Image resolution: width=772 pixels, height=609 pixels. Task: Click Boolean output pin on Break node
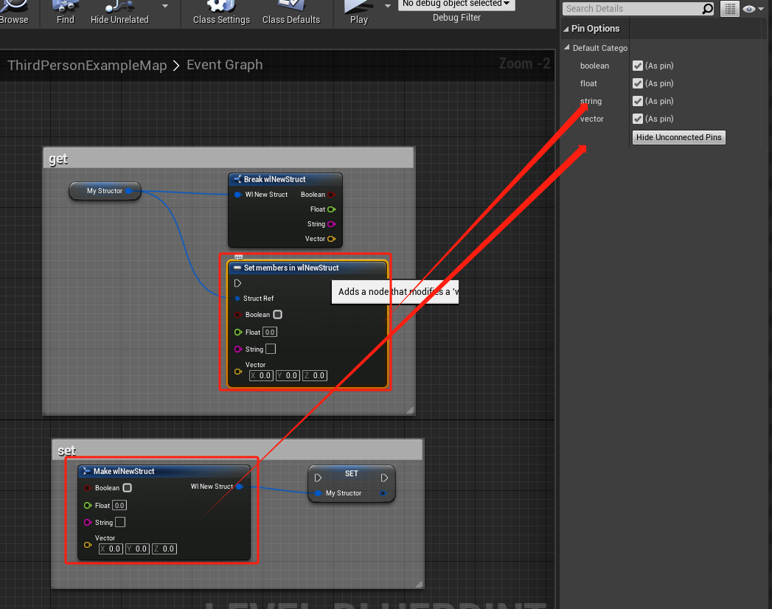tap(331, 195)
